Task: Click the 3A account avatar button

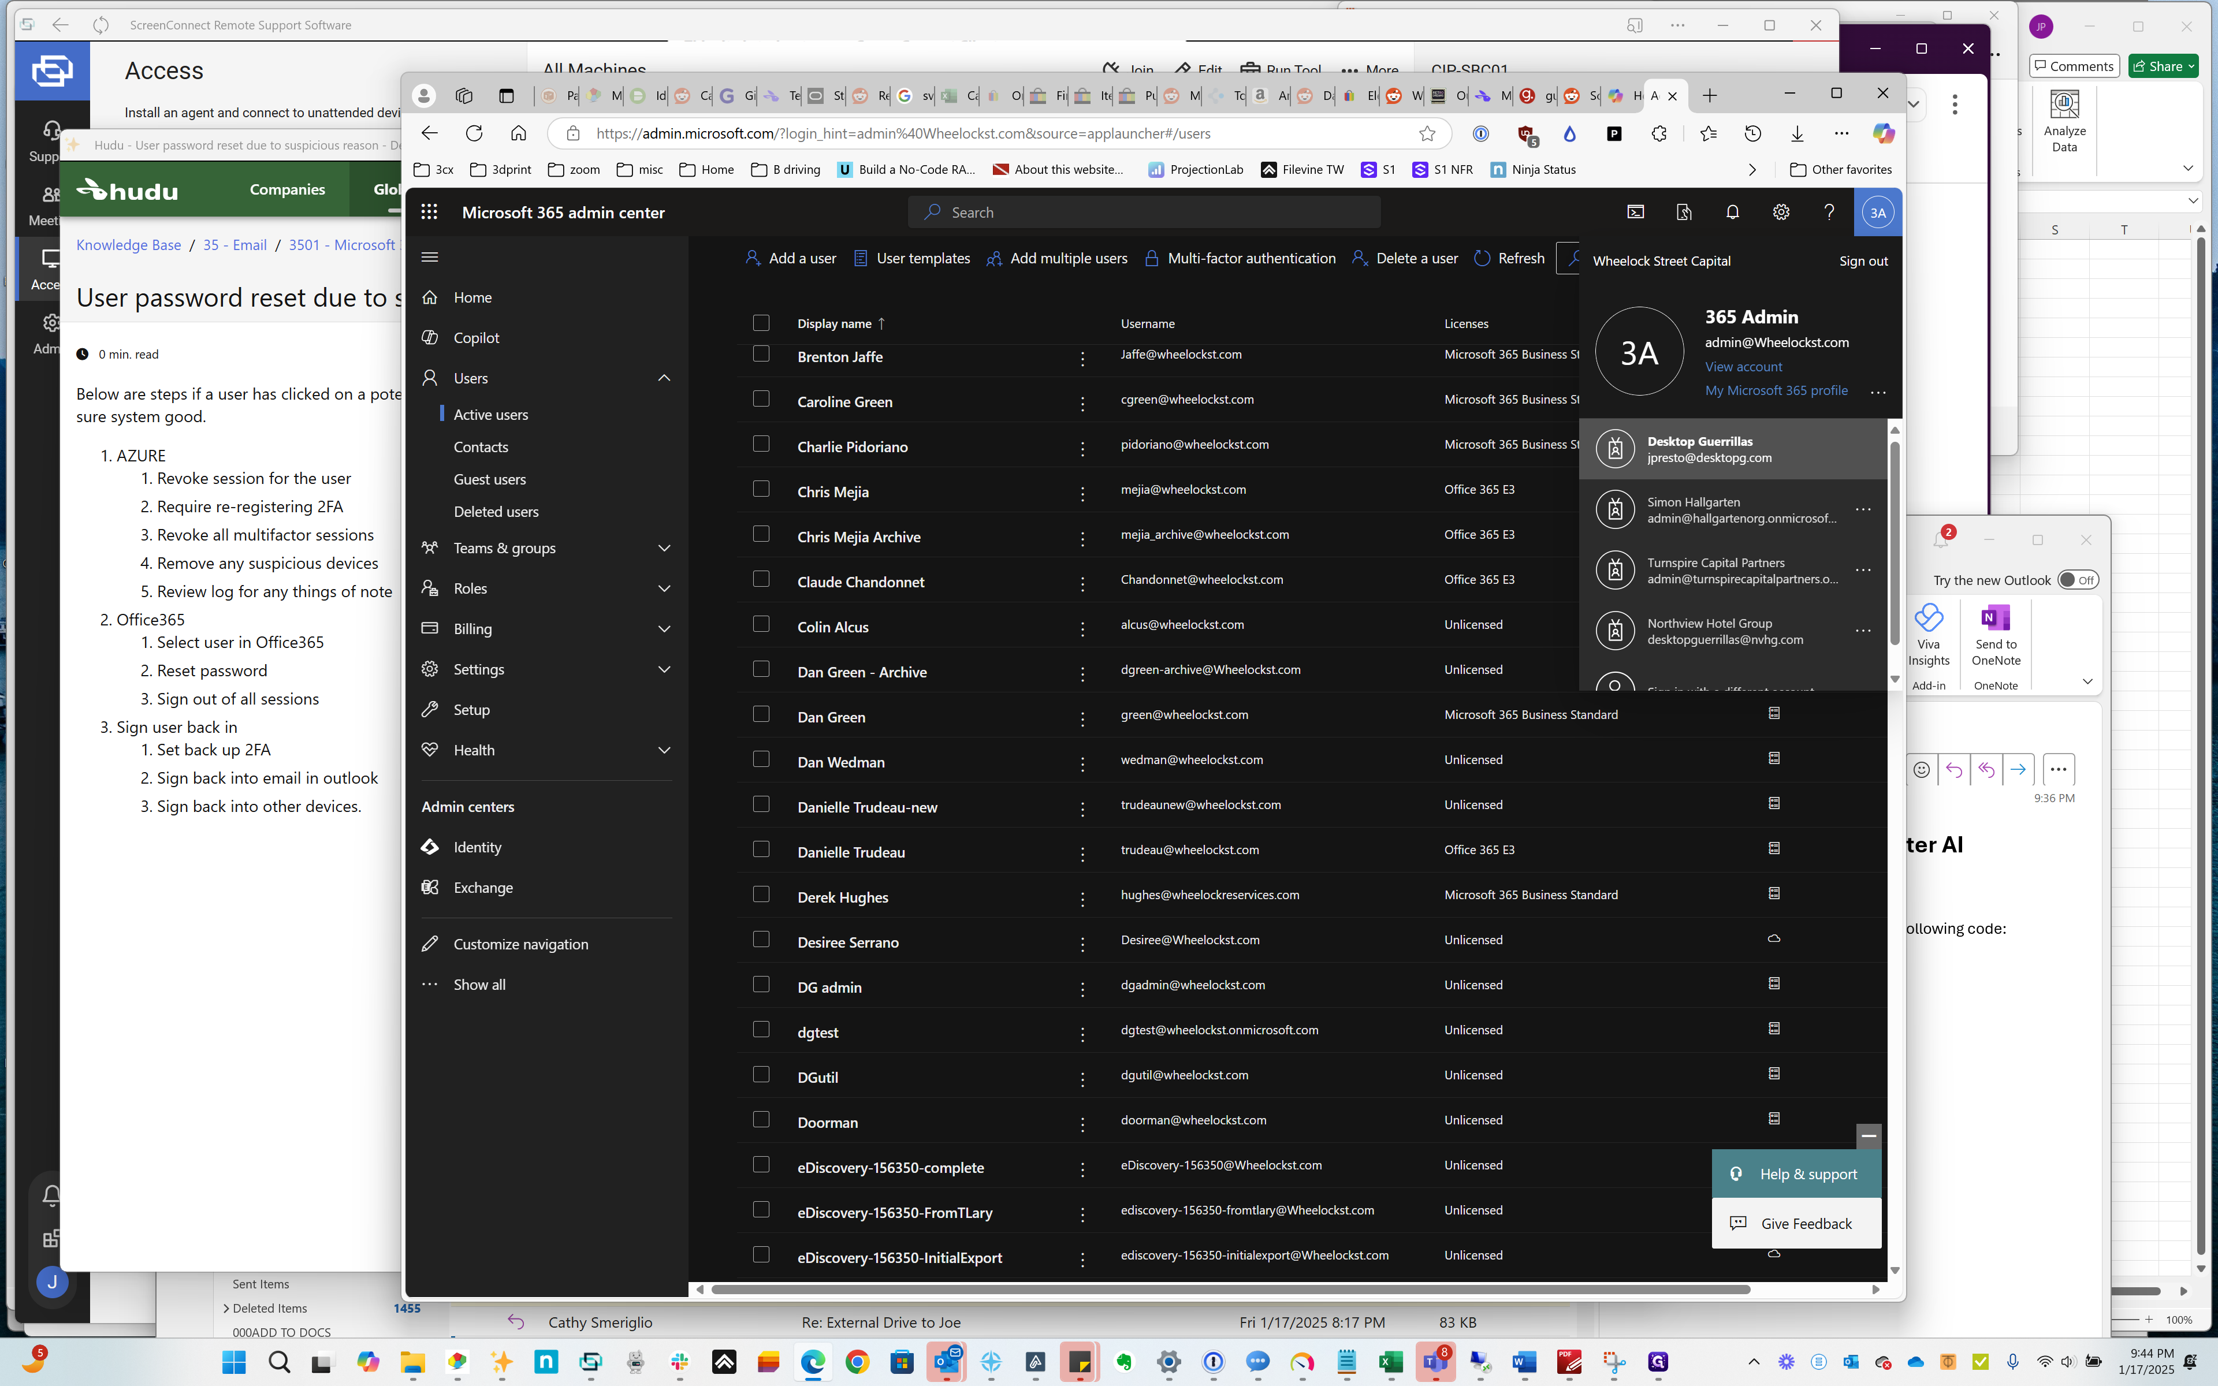Action: (1877, 212)
